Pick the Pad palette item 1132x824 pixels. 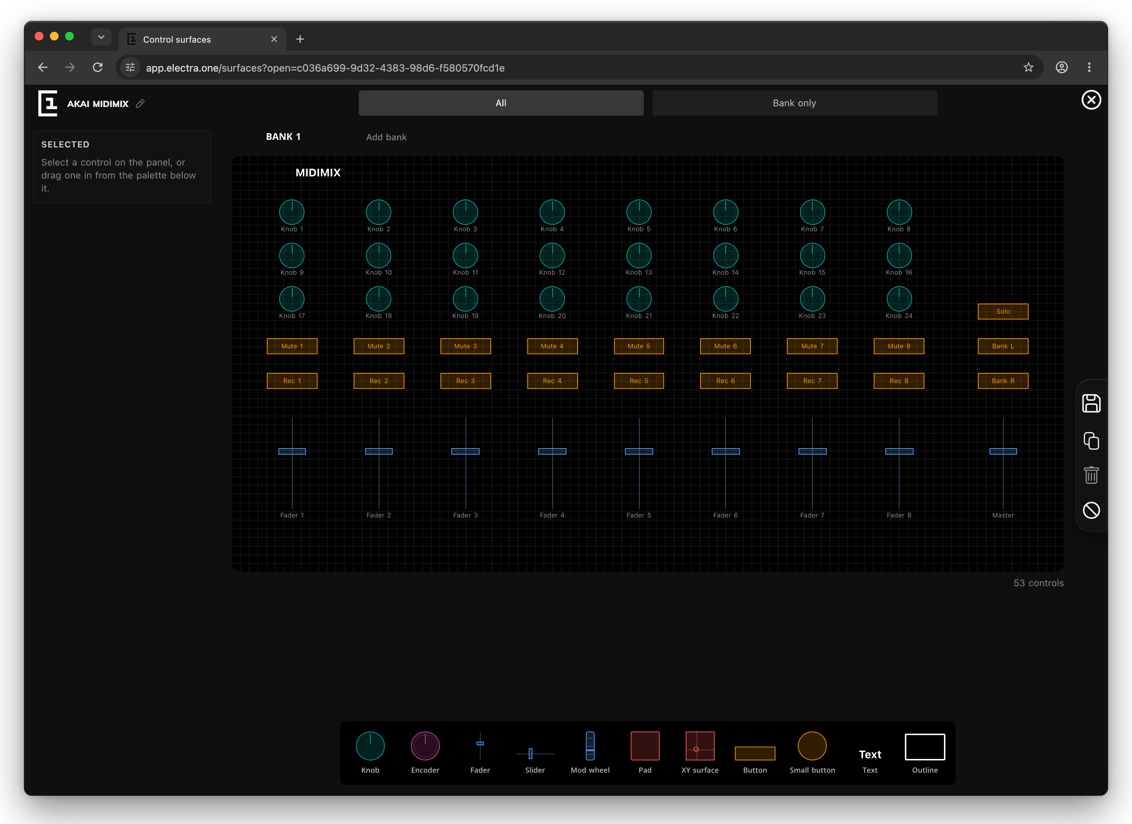tap(645, 752)
